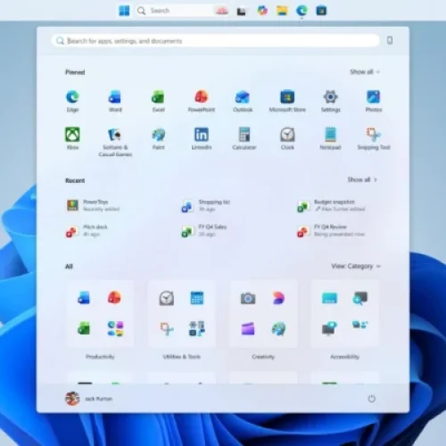
Task: Open Microsoft Edge from the taskbar
Action: [301, 11]
